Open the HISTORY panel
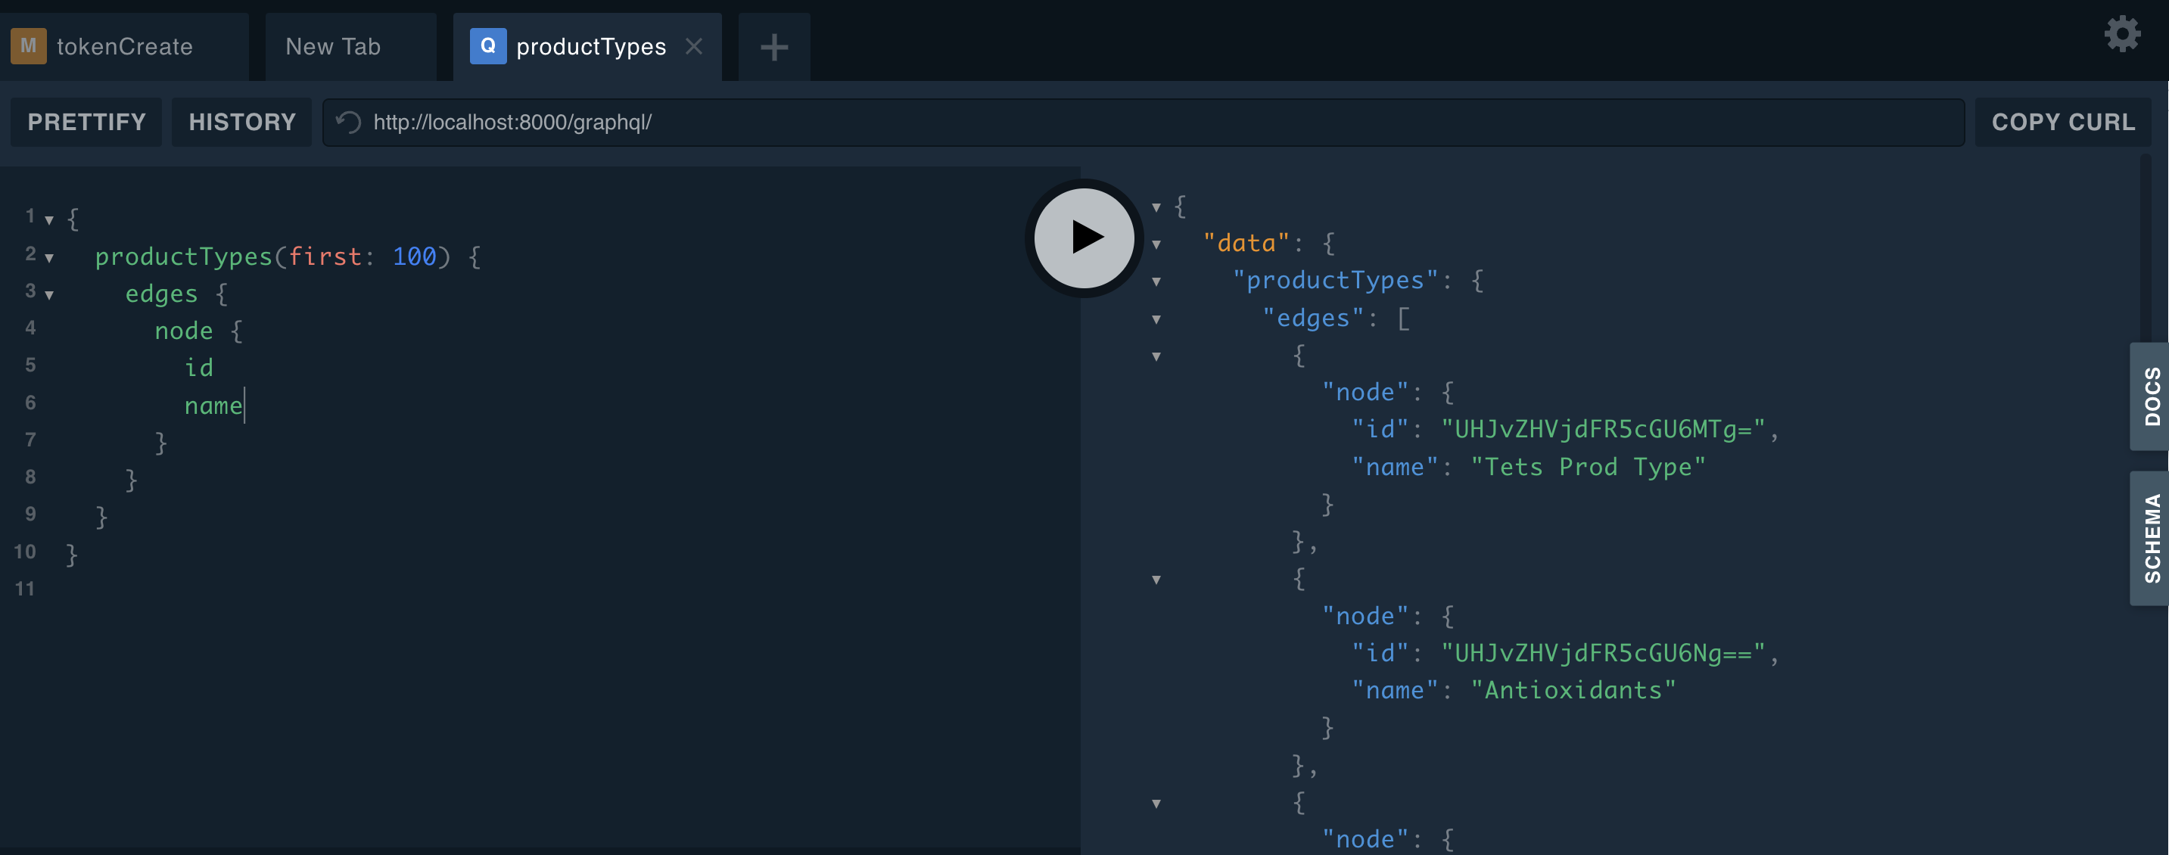Viewport: 2169px width, 855px height. tap(242, 123)
